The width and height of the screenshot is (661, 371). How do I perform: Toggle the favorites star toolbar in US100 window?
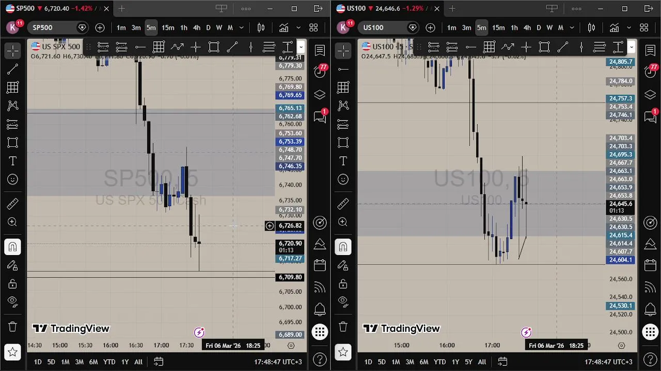343,352
